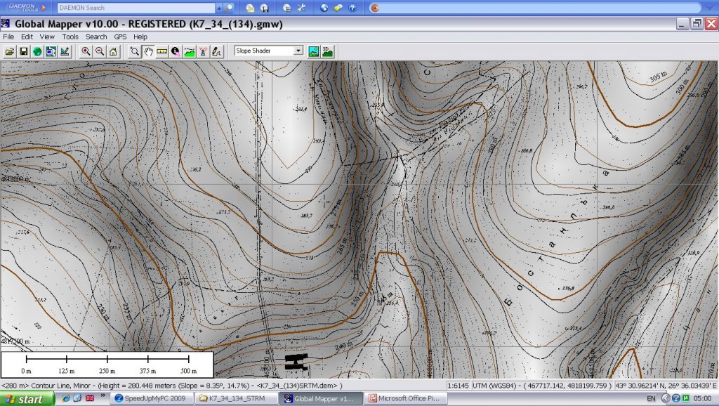Viewport: 719px width, 406px height.
Task: Open the Tools menu
Action: point(70,37)
